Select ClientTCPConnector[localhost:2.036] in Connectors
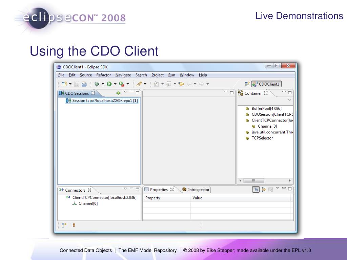The image size is (347, 260). coord(101,197)
